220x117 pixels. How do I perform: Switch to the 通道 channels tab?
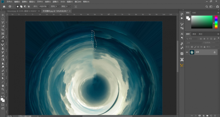click(x=194, y=34)
